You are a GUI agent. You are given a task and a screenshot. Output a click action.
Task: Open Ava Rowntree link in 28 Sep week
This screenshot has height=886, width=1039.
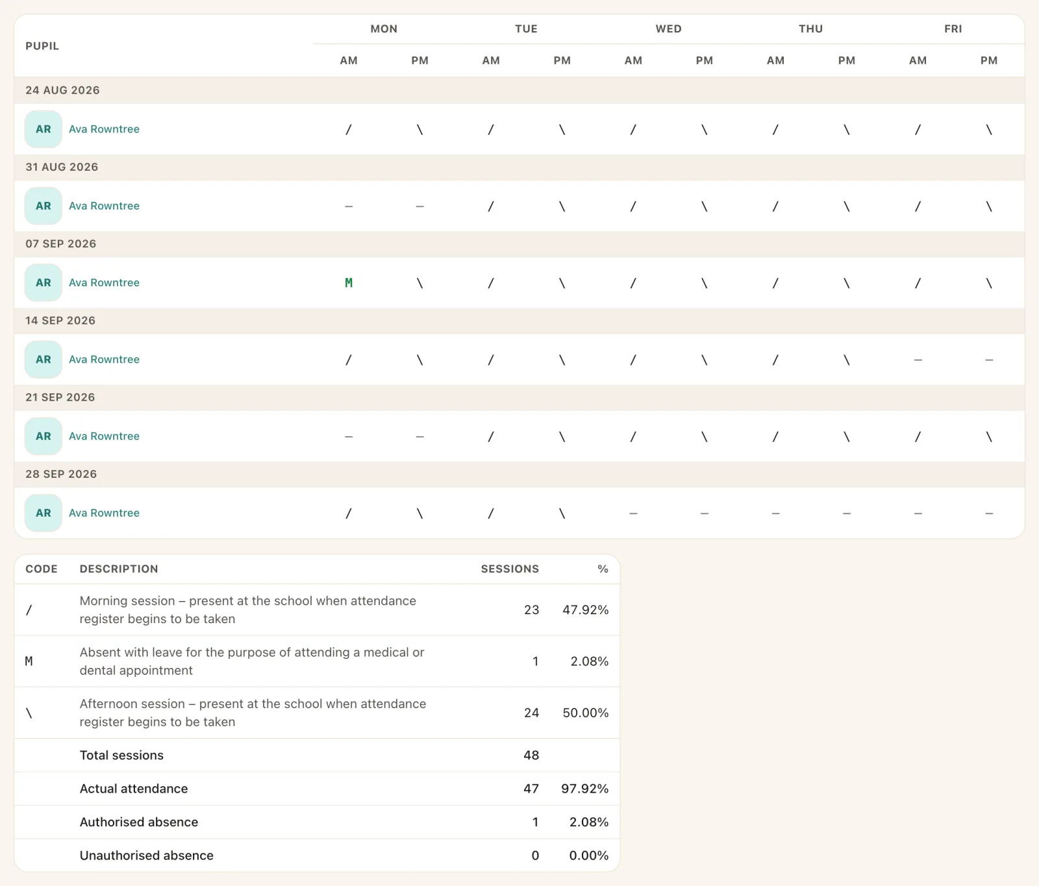pos(104,513)
